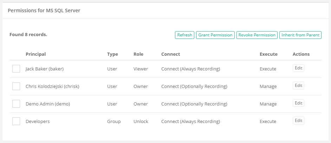Click the Developers group name

coord(38,122)
